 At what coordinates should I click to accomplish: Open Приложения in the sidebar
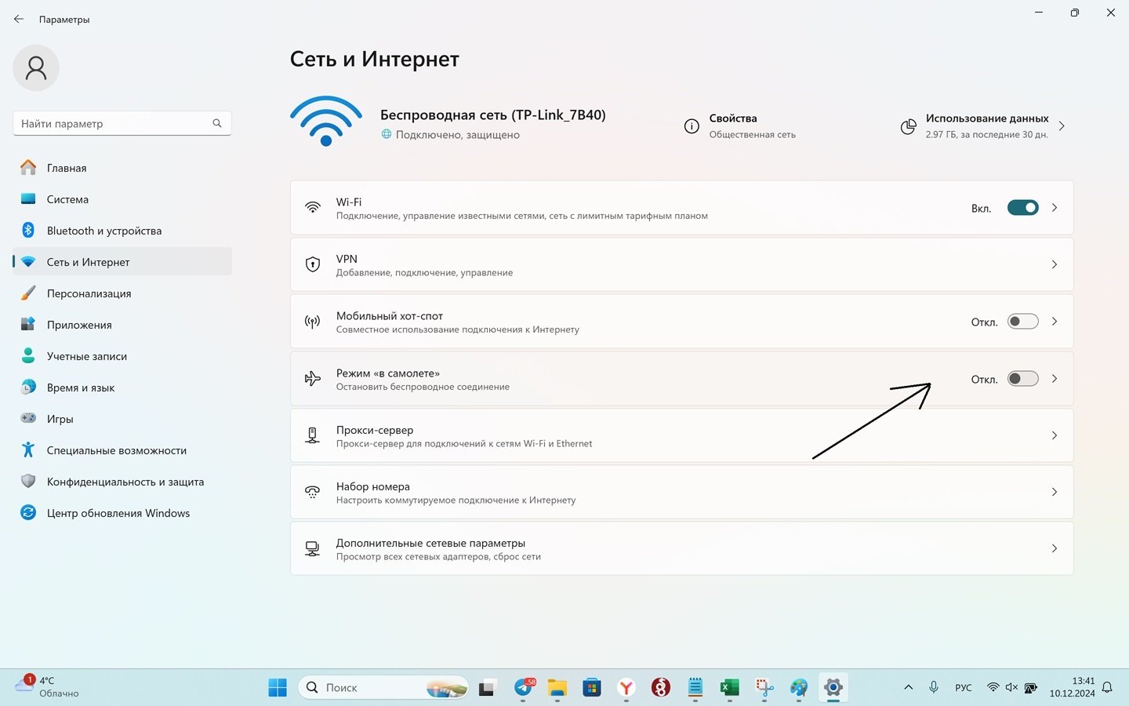[x=122, y=324]
